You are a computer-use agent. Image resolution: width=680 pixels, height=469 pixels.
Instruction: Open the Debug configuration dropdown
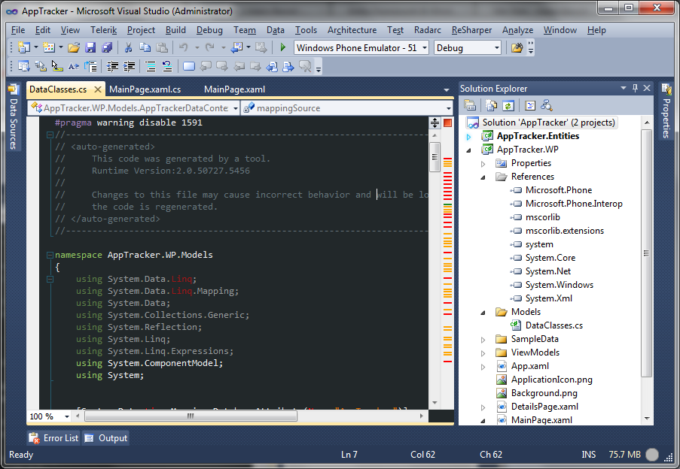click(497, 47)
